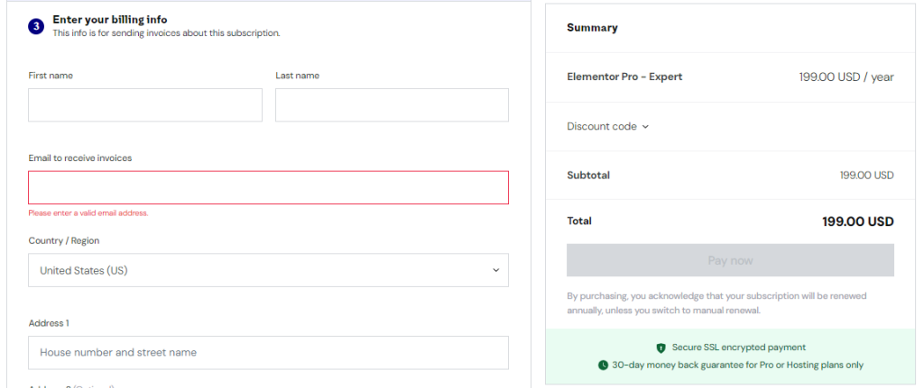924x388 pixels.
Task: Click the Last name input field
Action: tap(392, 105)
